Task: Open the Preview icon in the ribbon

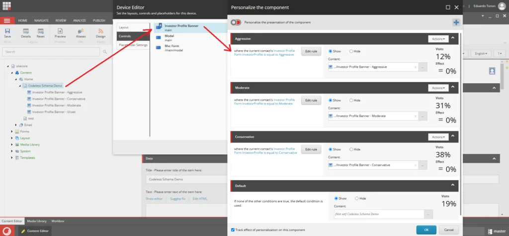Action: pos(60,31)
